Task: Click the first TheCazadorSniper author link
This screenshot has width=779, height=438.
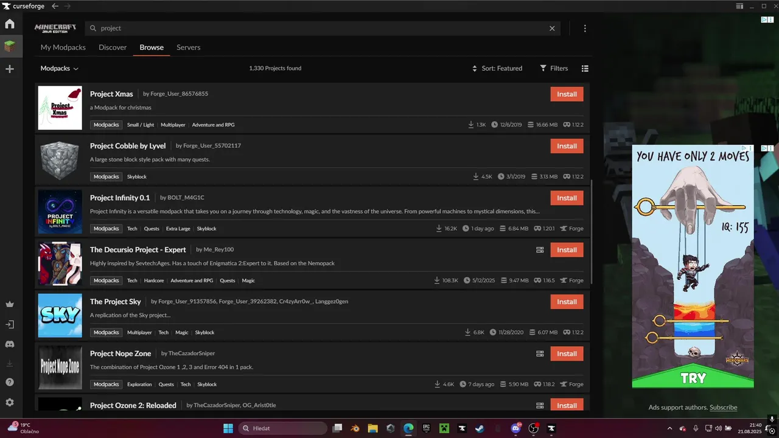Action: (192, 353)
